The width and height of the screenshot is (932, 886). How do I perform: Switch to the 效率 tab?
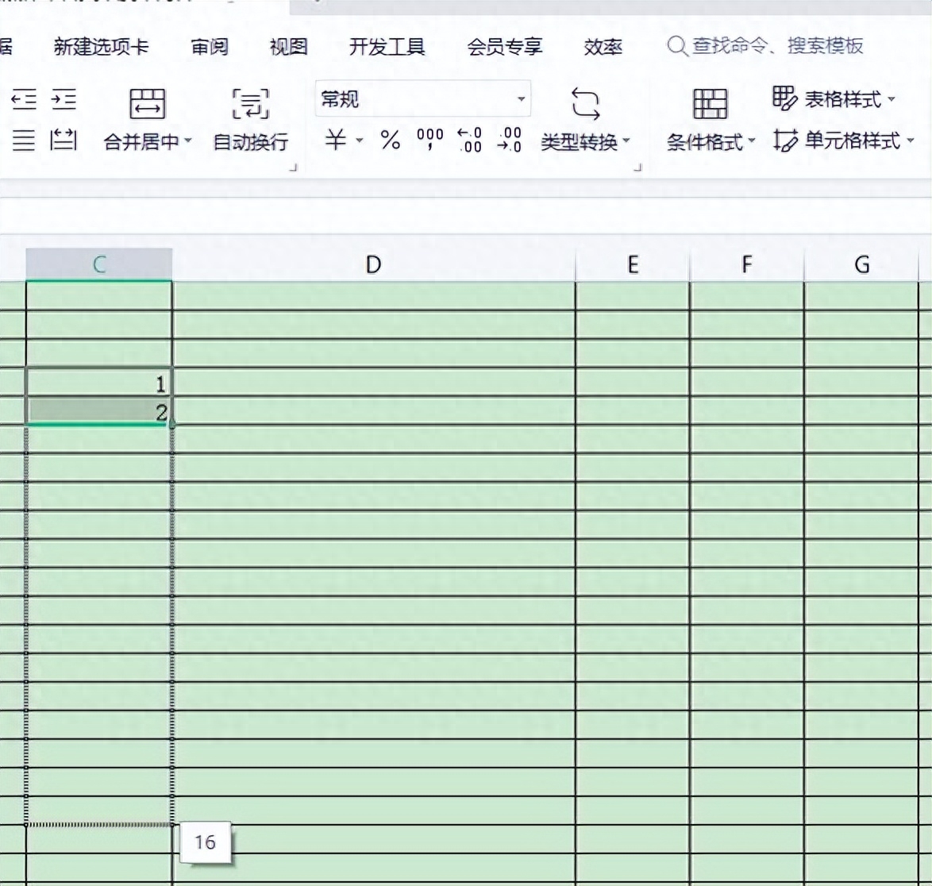coord(603,46)
